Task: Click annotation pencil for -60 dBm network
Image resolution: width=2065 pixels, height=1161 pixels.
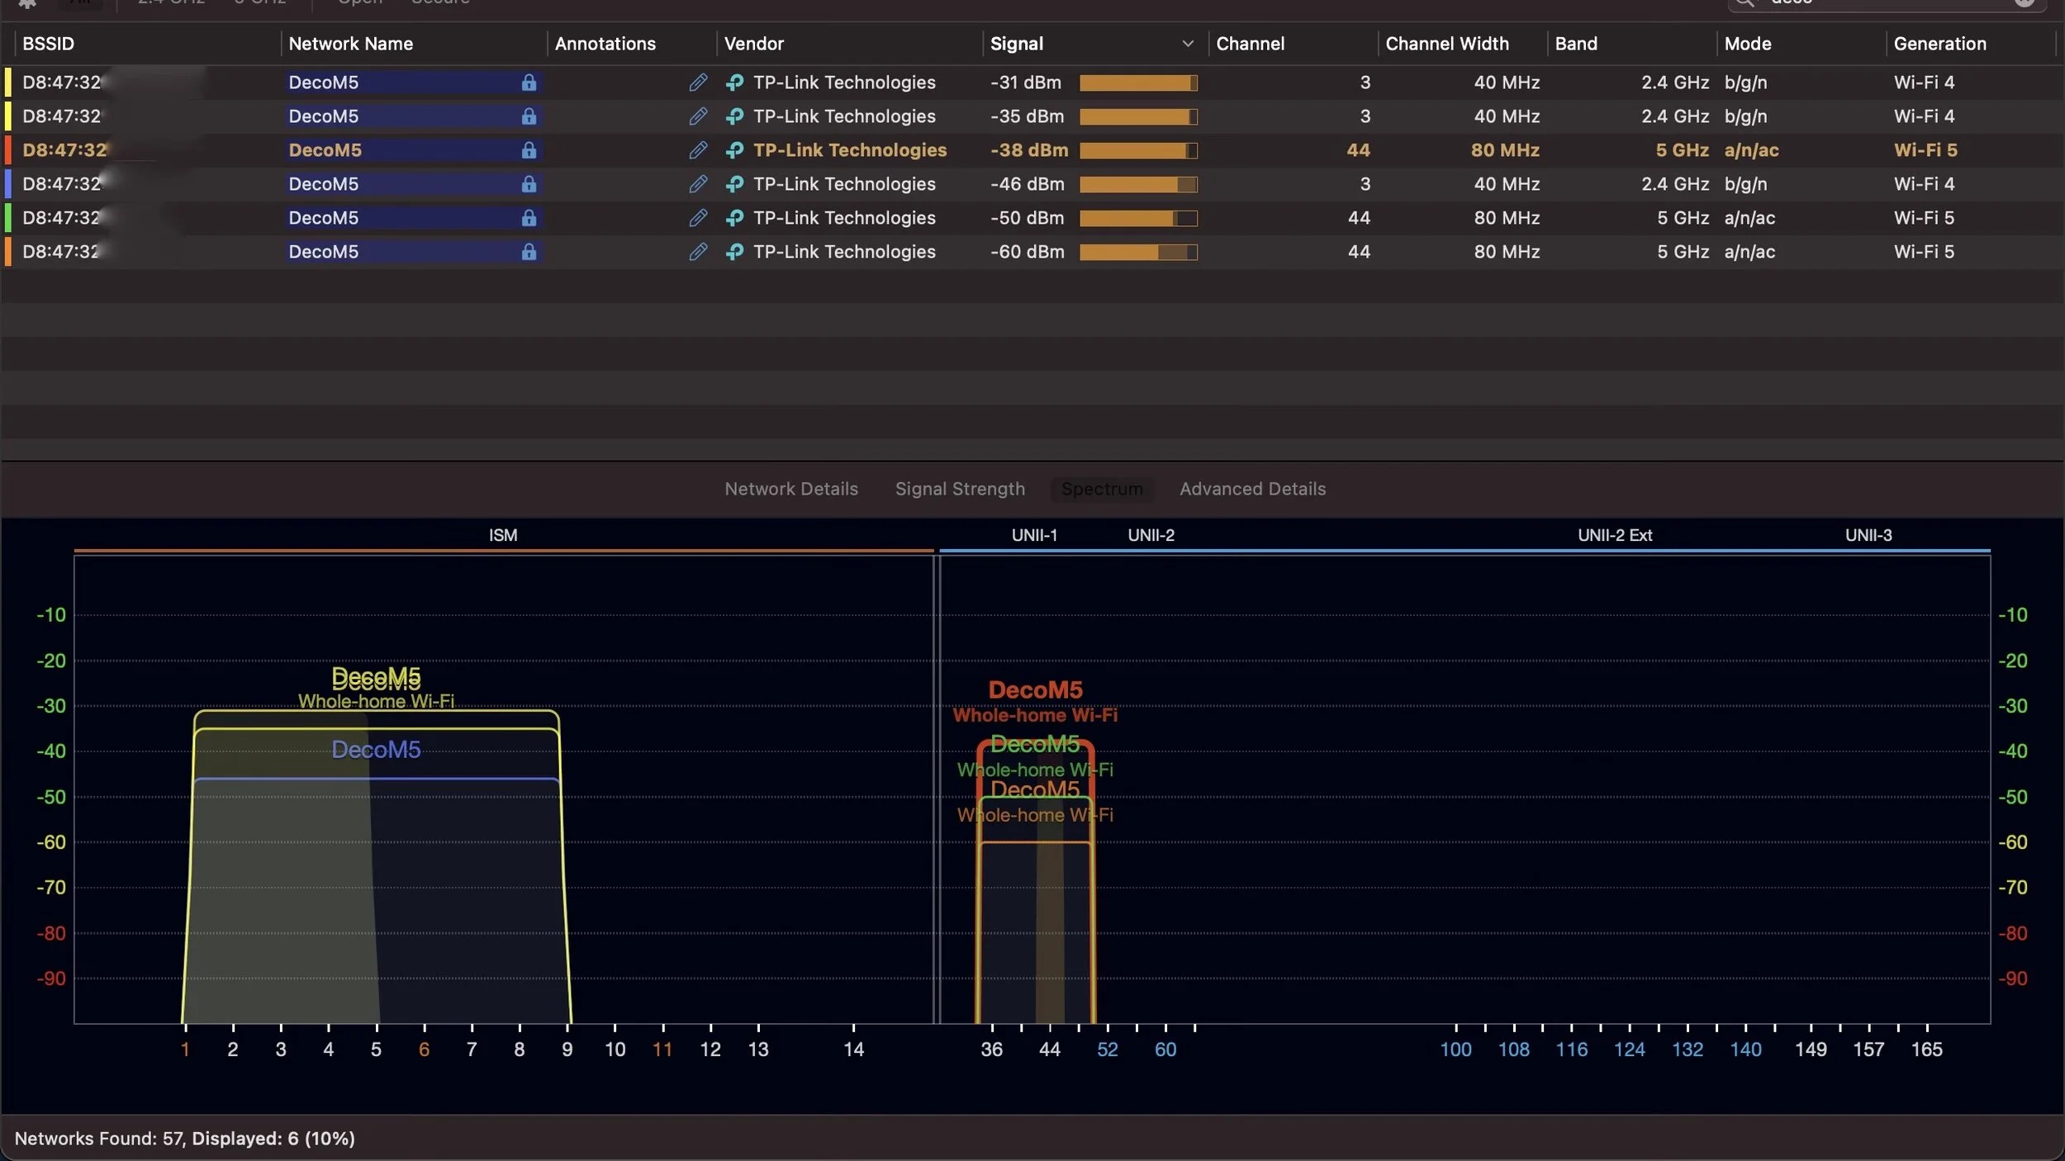Action: pos(698,252)
